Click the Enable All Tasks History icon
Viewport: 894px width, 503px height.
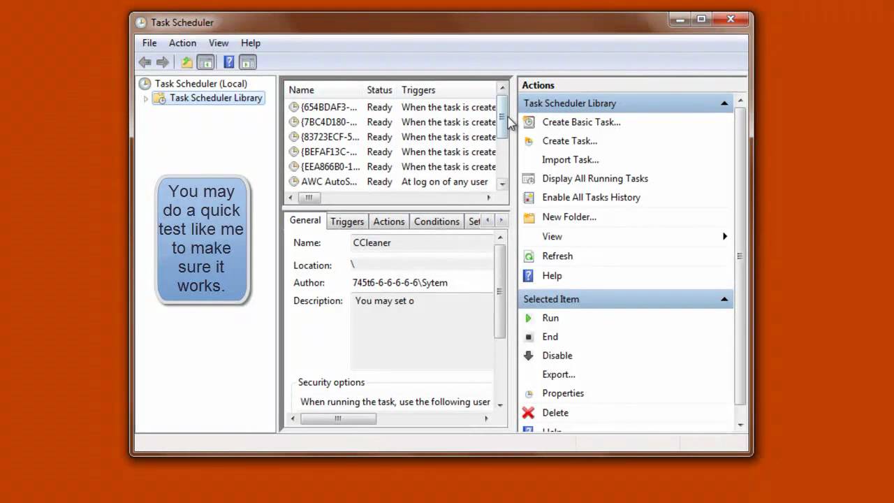529,198
